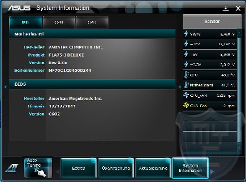
Task: Click the MotherBoard temperature thermometer icon
Action: [x=186, y=85]
